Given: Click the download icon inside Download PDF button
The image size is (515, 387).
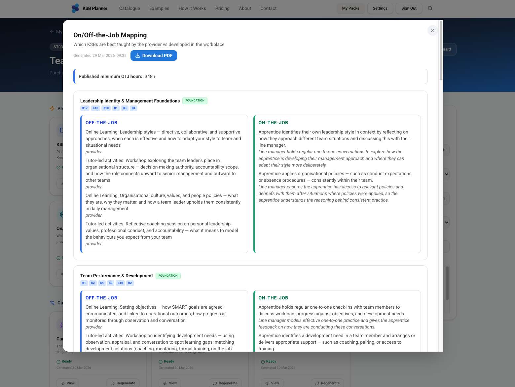Looking at the screenshot, I should [138, 56].
